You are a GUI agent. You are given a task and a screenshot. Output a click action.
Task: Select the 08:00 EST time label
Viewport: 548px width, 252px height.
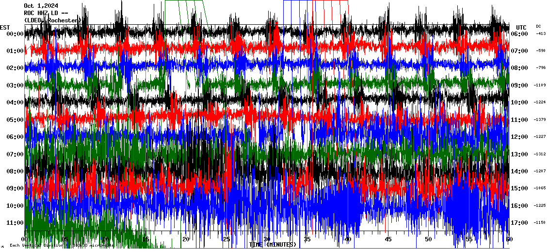[x=16, y=171]
